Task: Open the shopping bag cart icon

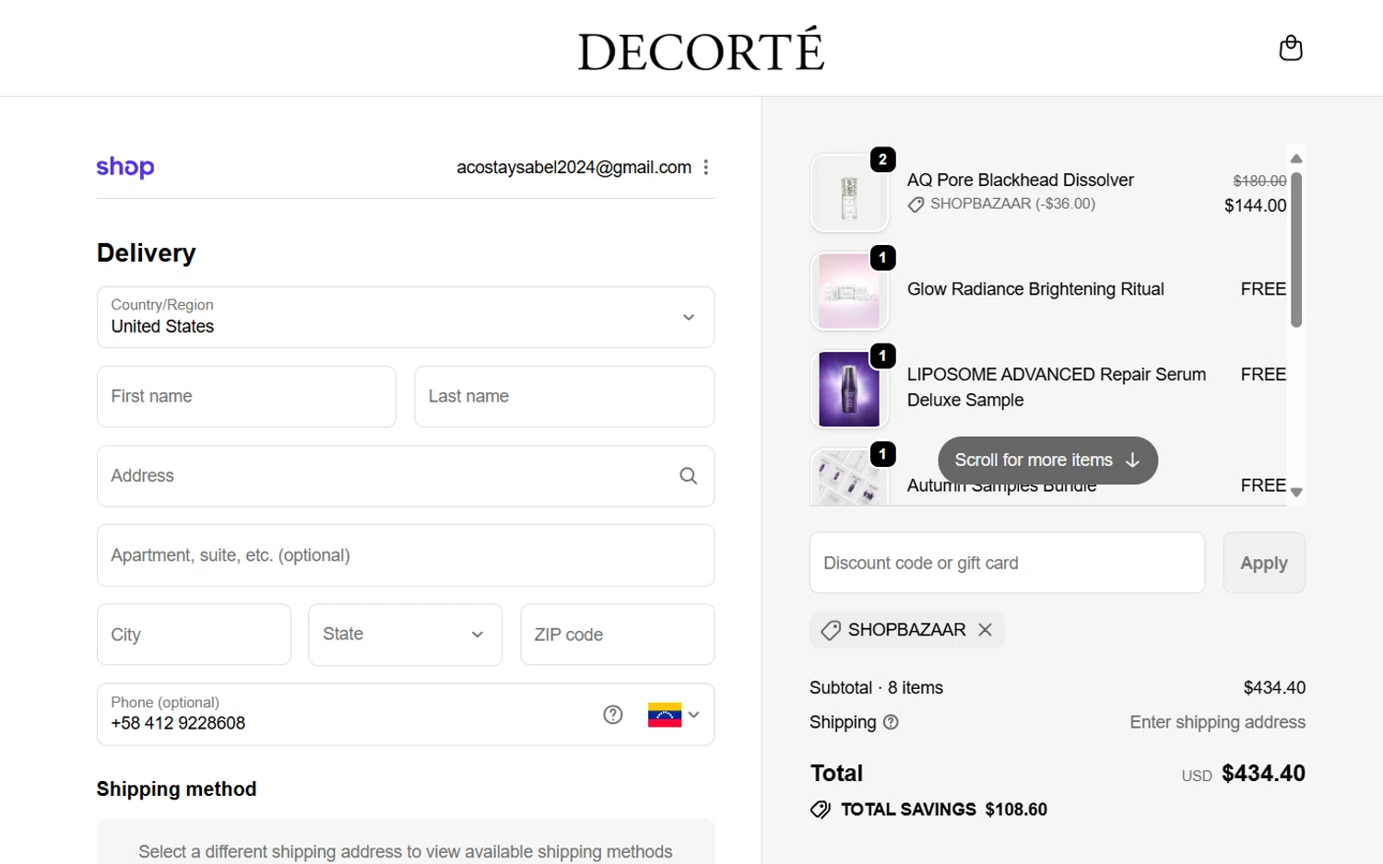Action: pos(1291,48)
